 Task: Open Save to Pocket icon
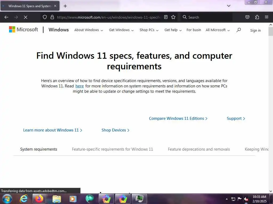tap(247, 17)
